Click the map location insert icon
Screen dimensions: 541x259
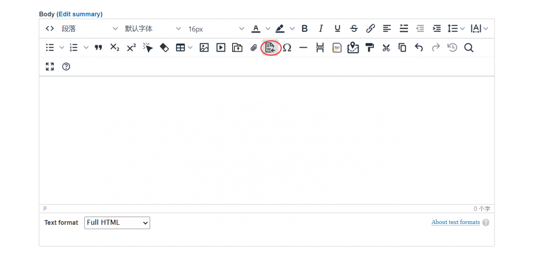(x=353, y=48)
